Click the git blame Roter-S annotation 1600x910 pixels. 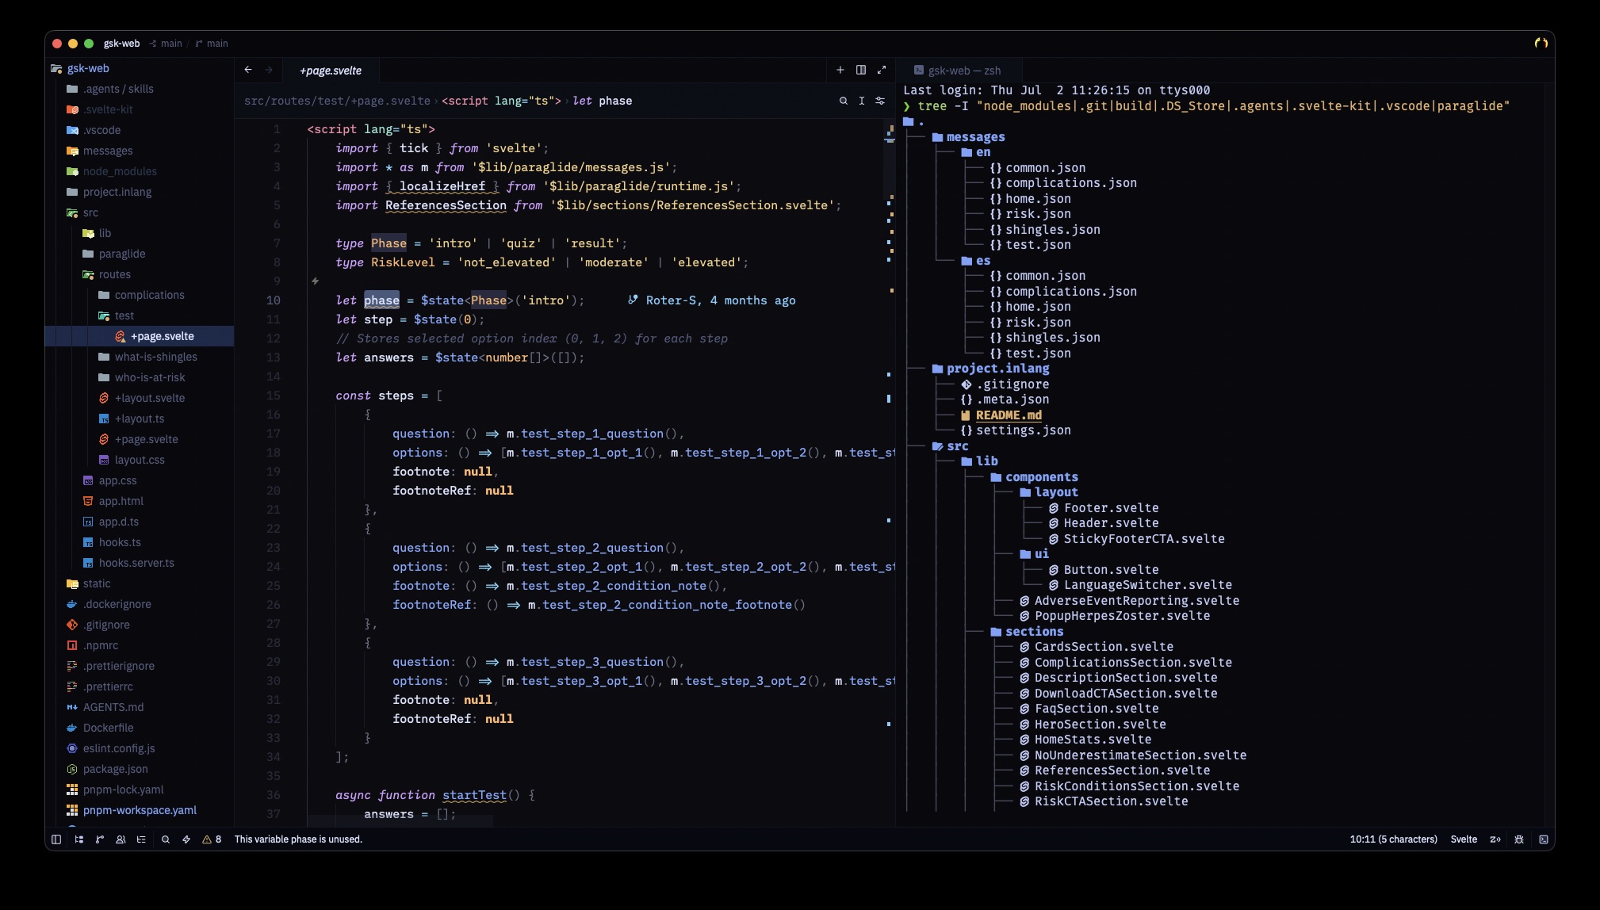712,300
